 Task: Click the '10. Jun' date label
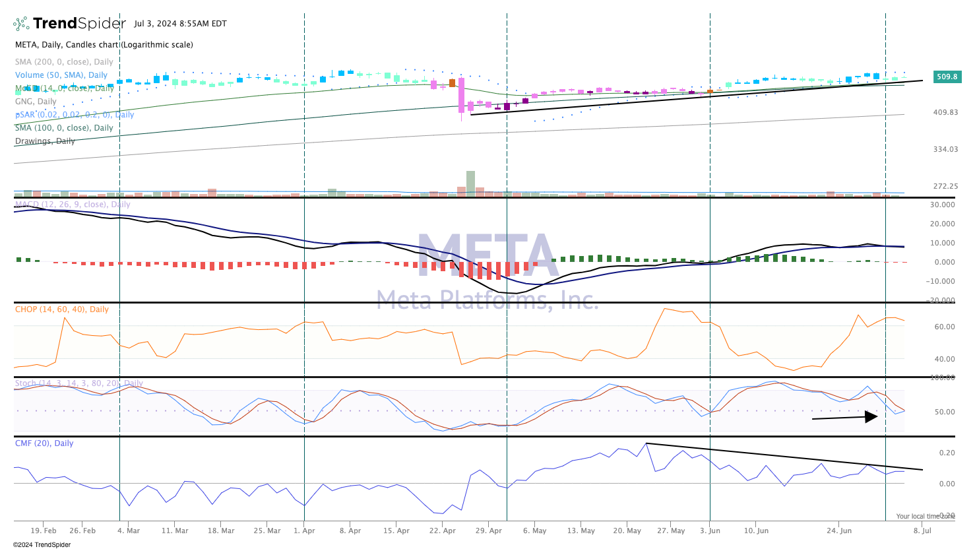tap(756, 531)
